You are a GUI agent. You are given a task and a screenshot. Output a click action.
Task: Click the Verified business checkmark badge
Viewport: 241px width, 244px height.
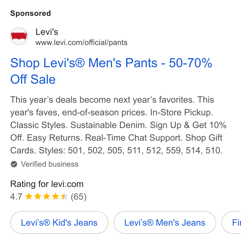pyautogui.click(x=14, y=164)
